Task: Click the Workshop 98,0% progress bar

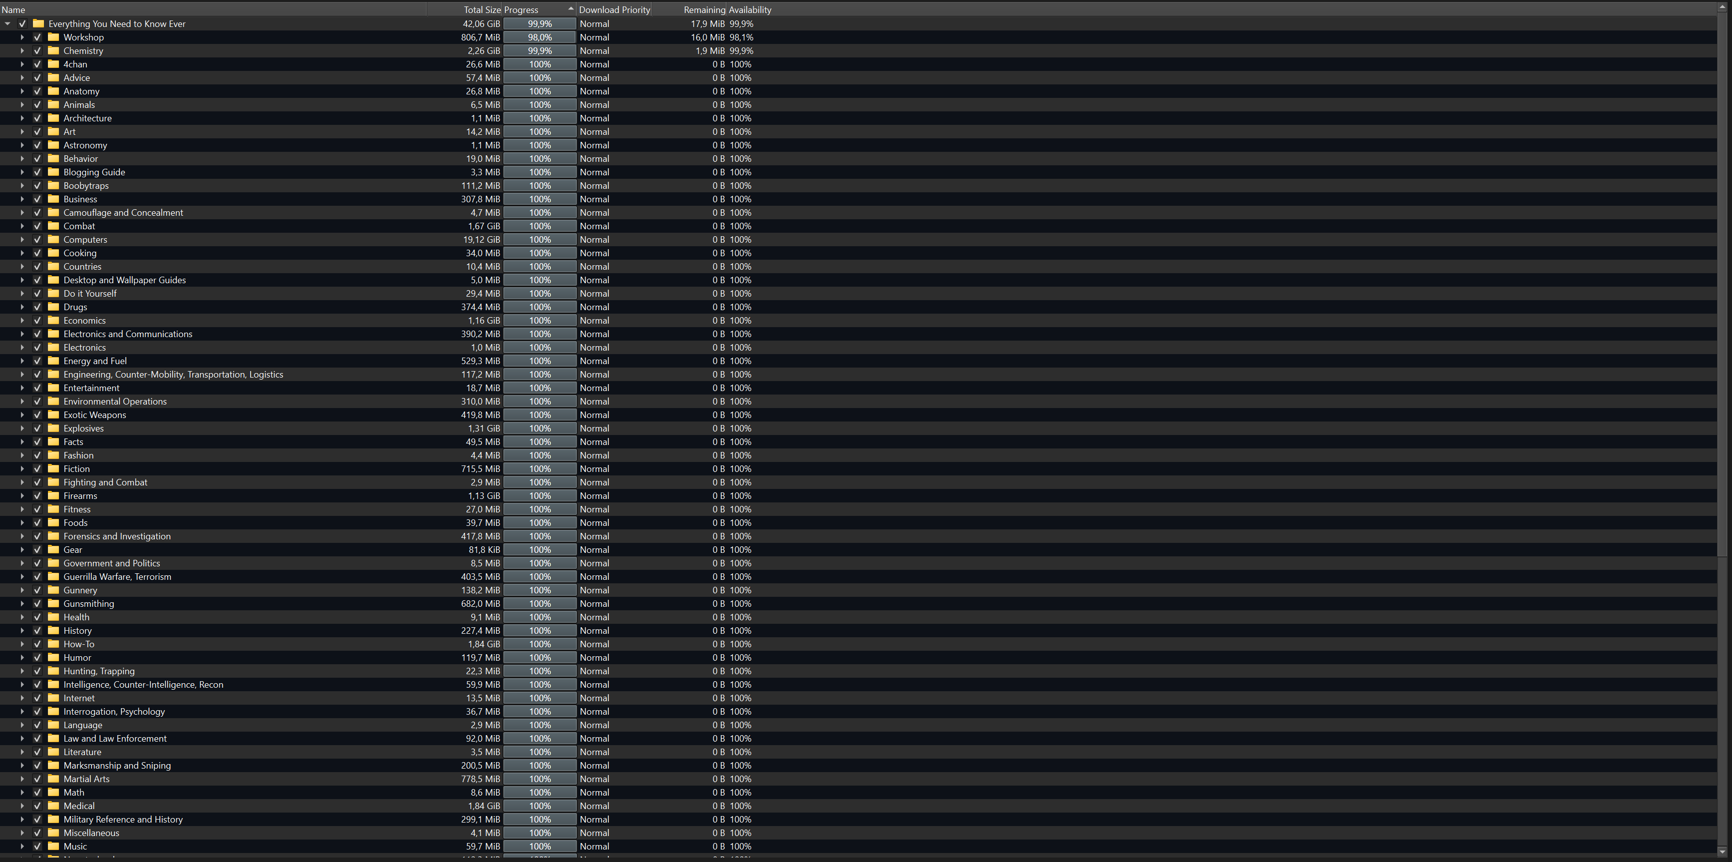Action: (539, 37)
